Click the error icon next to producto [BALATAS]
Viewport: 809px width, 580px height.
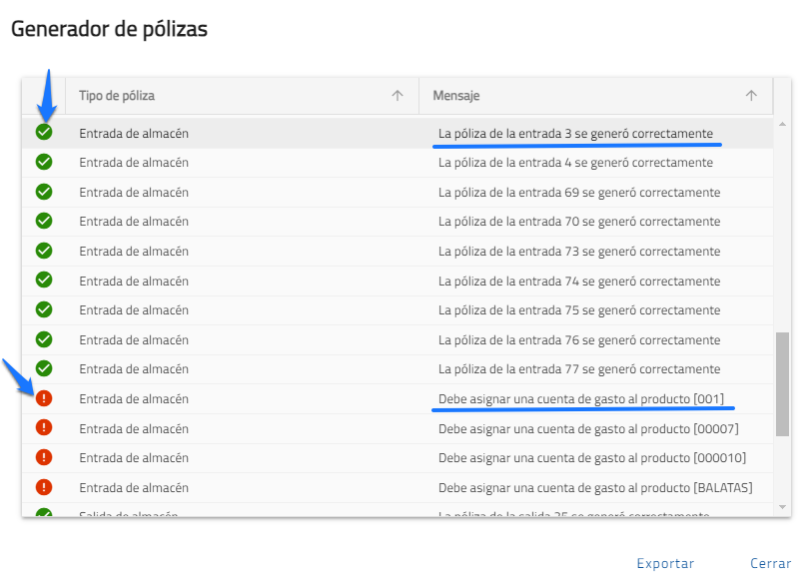tap(44, 486)
